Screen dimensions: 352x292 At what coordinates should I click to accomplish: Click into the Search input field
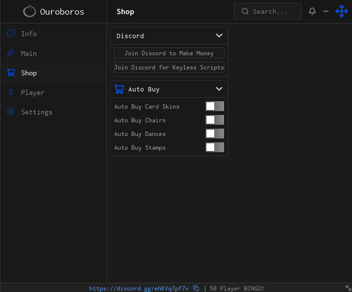pyautogui.click(x=267, y=11)
